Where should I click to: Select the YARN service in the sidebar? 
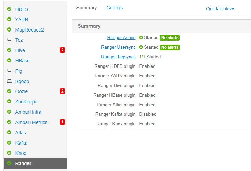[x=22, y=20]
